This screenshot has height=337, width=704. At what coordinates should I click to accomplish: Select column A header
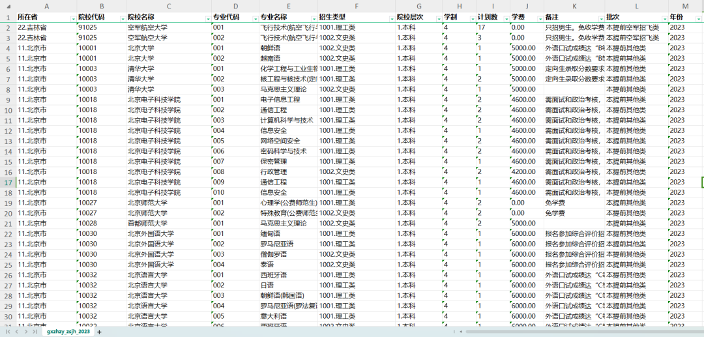click(46, 6)
